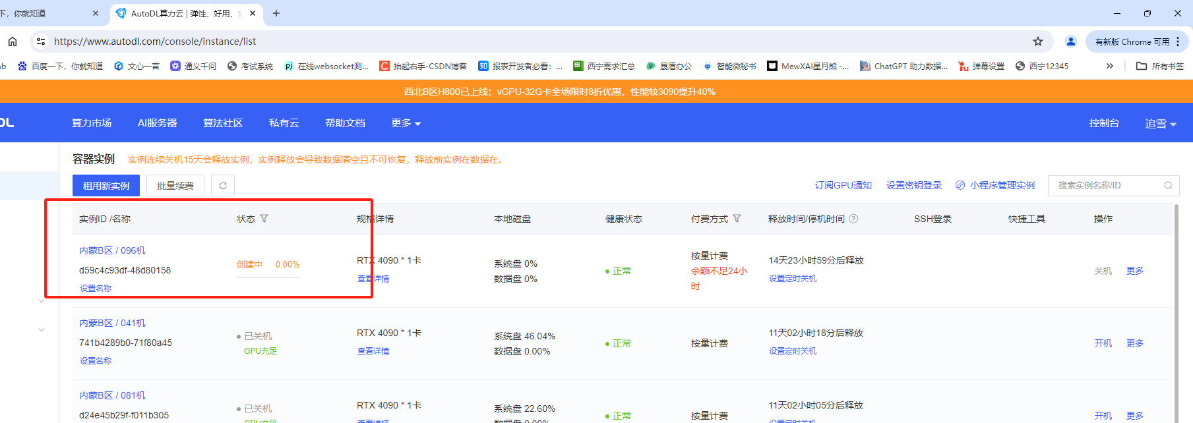The height and width of the screenshot is (423, 1193).
Task: Open 文心一言 bookmark
Action: pyautogui.click(x=137, y=66)
